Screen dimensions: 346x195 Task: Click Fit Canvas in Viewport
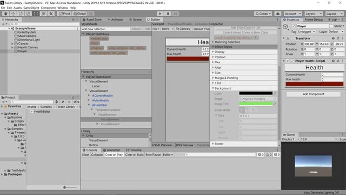(x=183, y=29)
